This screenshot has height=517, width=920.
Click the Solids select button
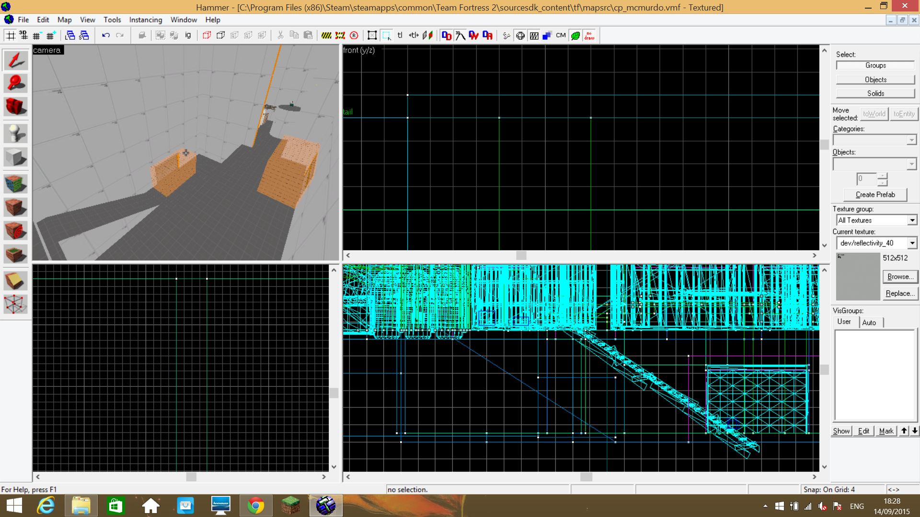[875, 93]
